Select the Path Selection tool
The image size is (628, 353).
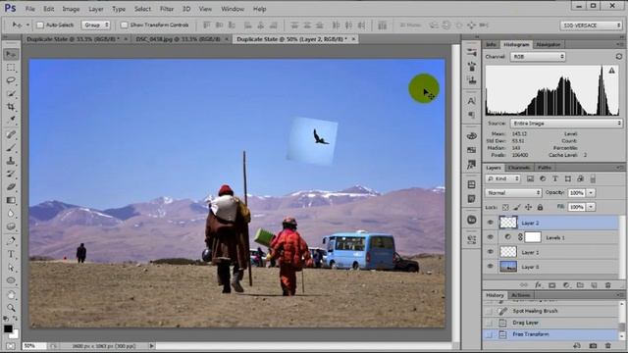pyautogui.click(x=11, y=268)
